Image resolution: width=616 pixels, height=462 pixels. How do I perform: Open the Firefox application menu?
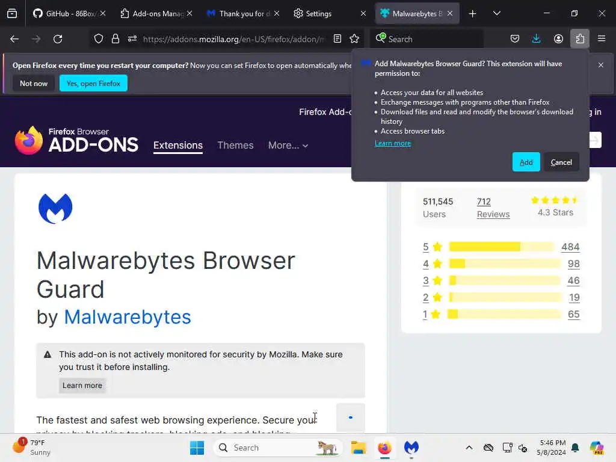coord(602,39)
